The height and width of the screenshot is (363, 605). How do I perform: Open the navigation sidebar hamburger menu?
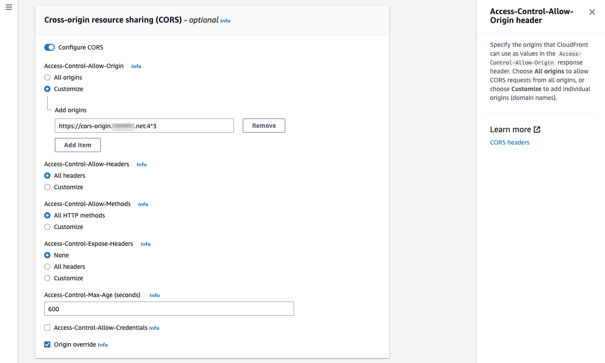tap(8, 7)
